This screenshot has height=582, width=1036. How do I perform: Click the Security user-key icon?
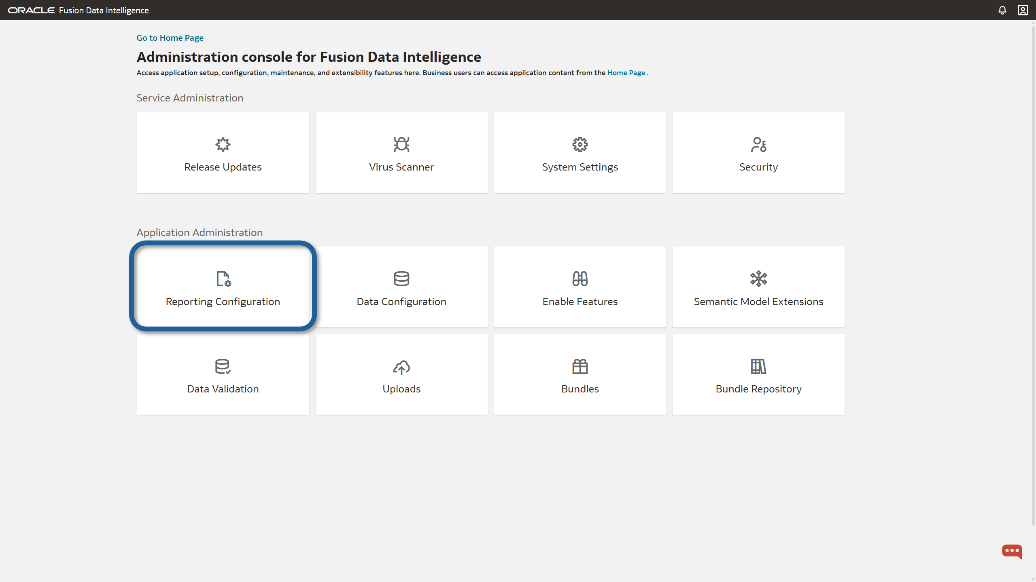(758, 144)
